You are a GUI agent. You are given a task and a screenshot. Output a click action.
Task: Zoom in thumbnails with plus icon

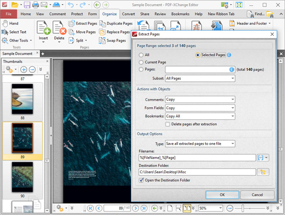point(24,69)
